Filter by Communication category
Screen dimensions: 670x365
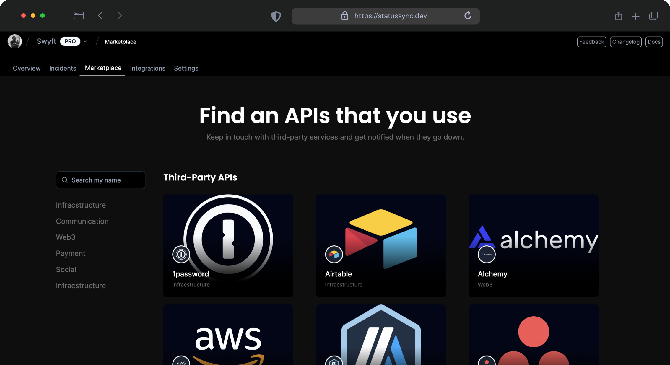82,221
